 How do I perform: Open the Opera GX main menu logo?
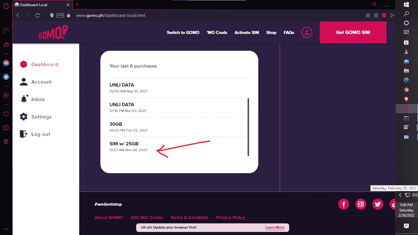[x=6, y=6]
